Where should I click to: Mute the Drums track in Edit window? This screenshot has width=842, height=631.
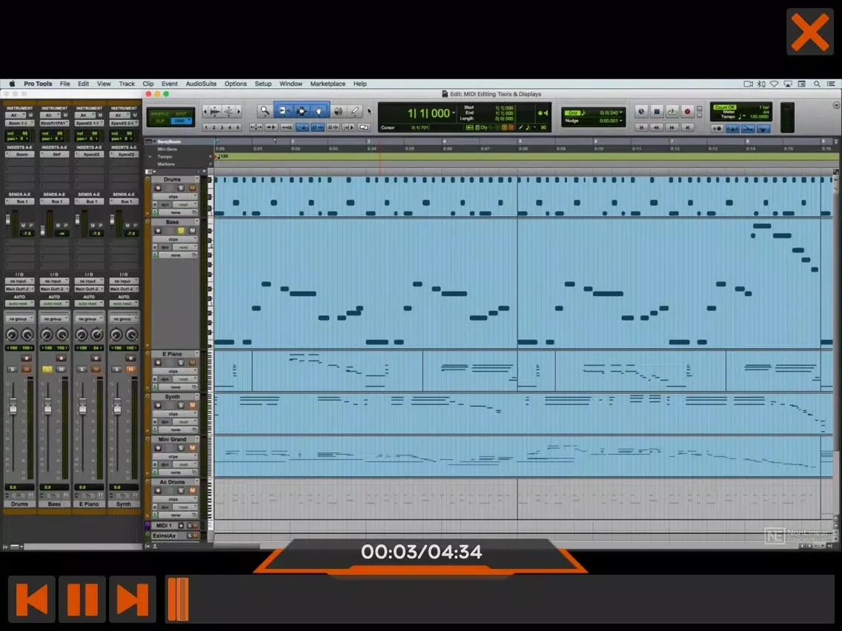point(192,188)
